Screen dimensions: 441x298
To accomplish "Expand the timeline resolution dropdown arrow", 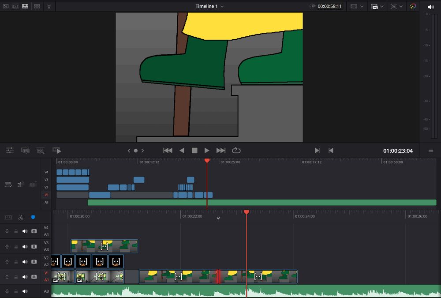I will (x=381, y=7).
